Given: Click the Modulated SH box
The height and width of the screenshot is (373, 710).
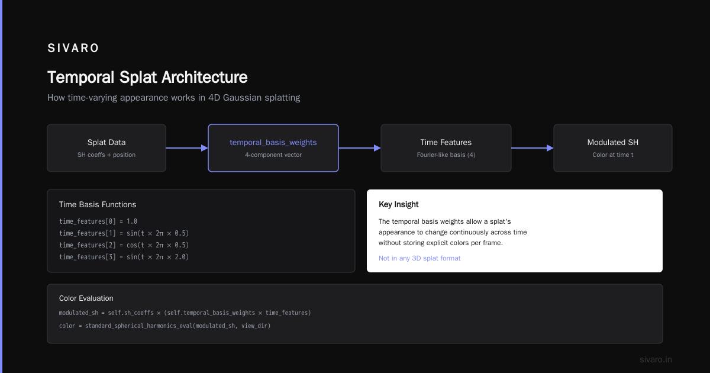Looking at the screenshot, I should (x=613, y=148).
